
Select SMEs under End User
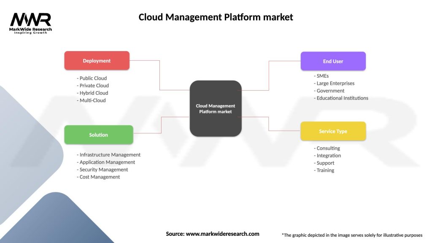[x=321, y=76]
